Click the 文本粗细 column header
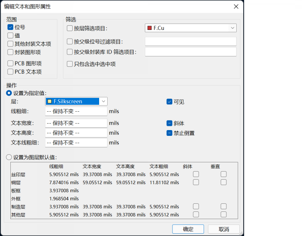Image resolution: width=302 pixels, height=236 pixels. (x=159, y=167)
